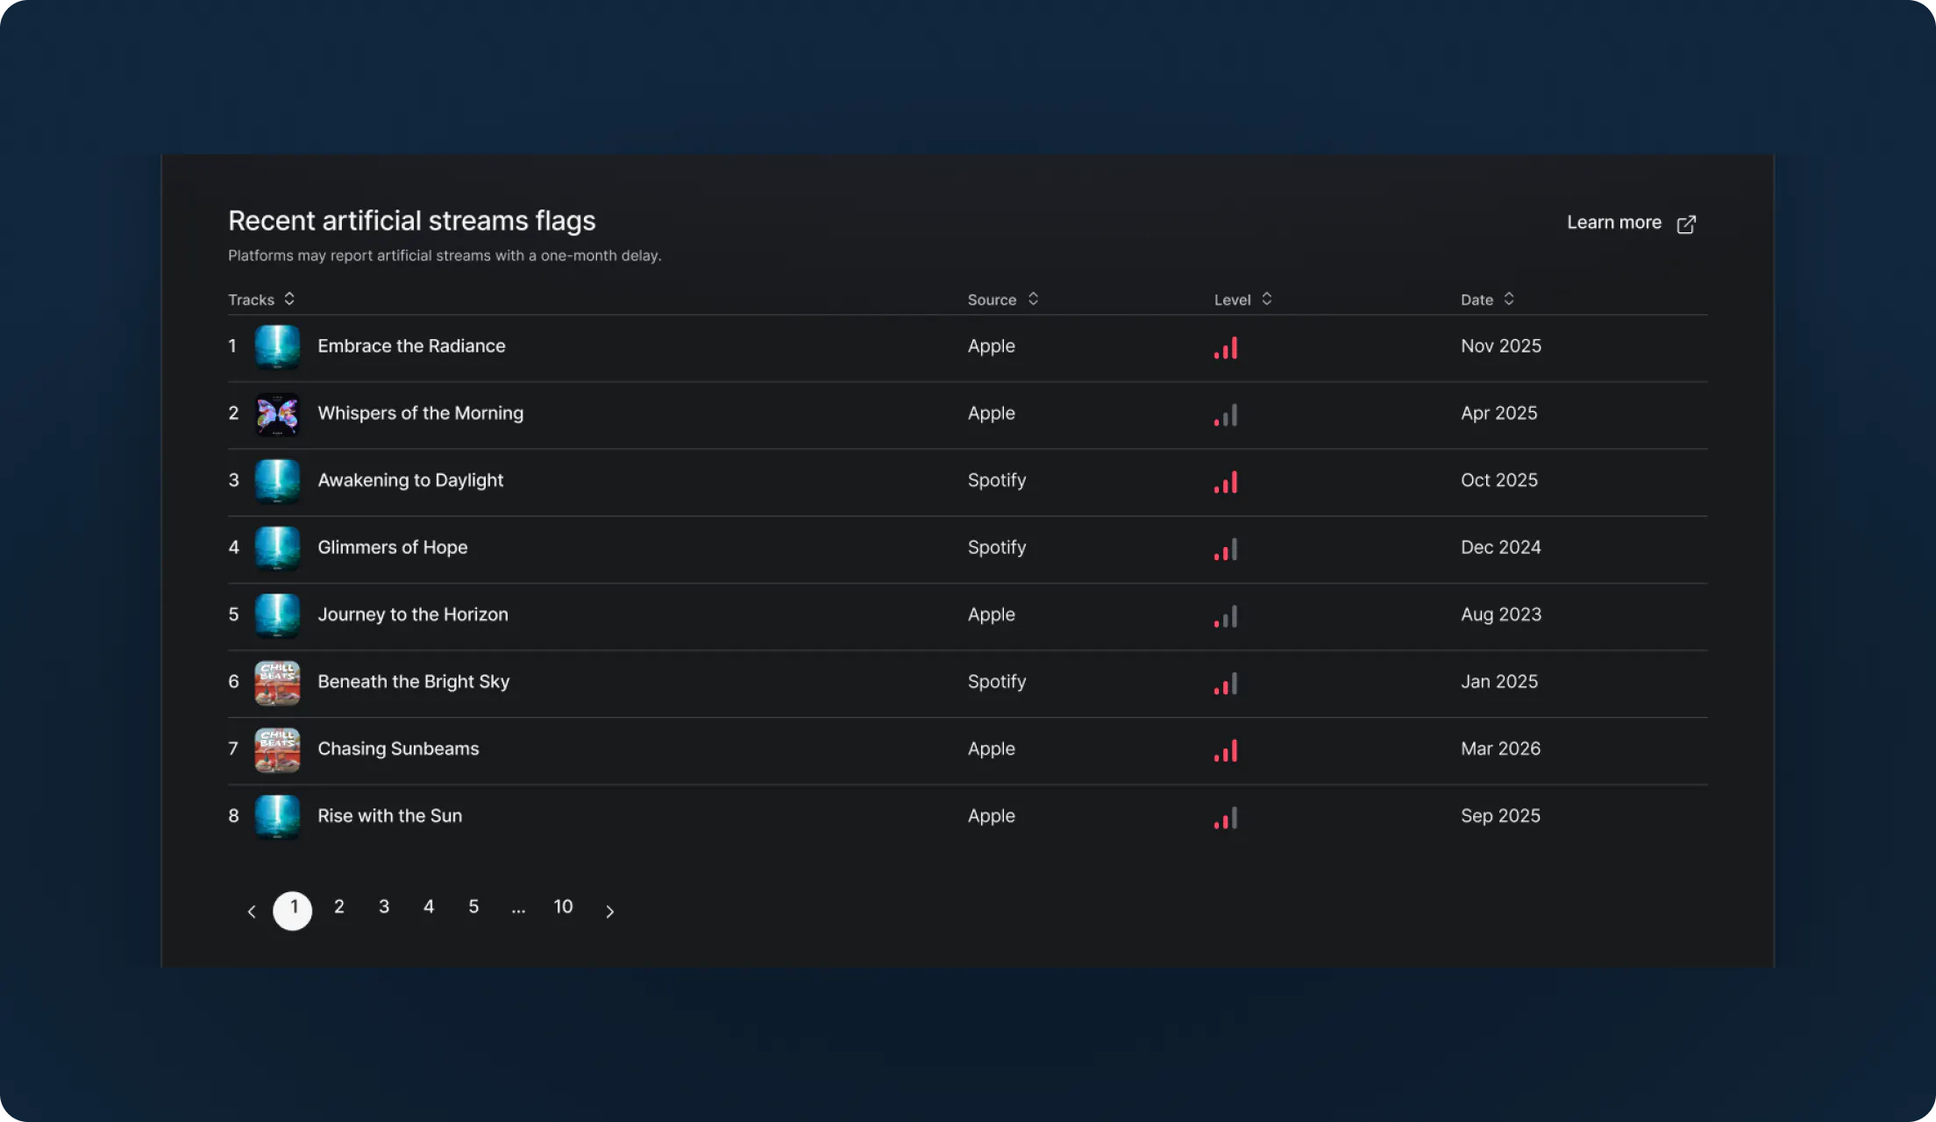Open Chasing Sunbeams cover art
This screenshot has width=1936, height=1122.
point(277,749)
